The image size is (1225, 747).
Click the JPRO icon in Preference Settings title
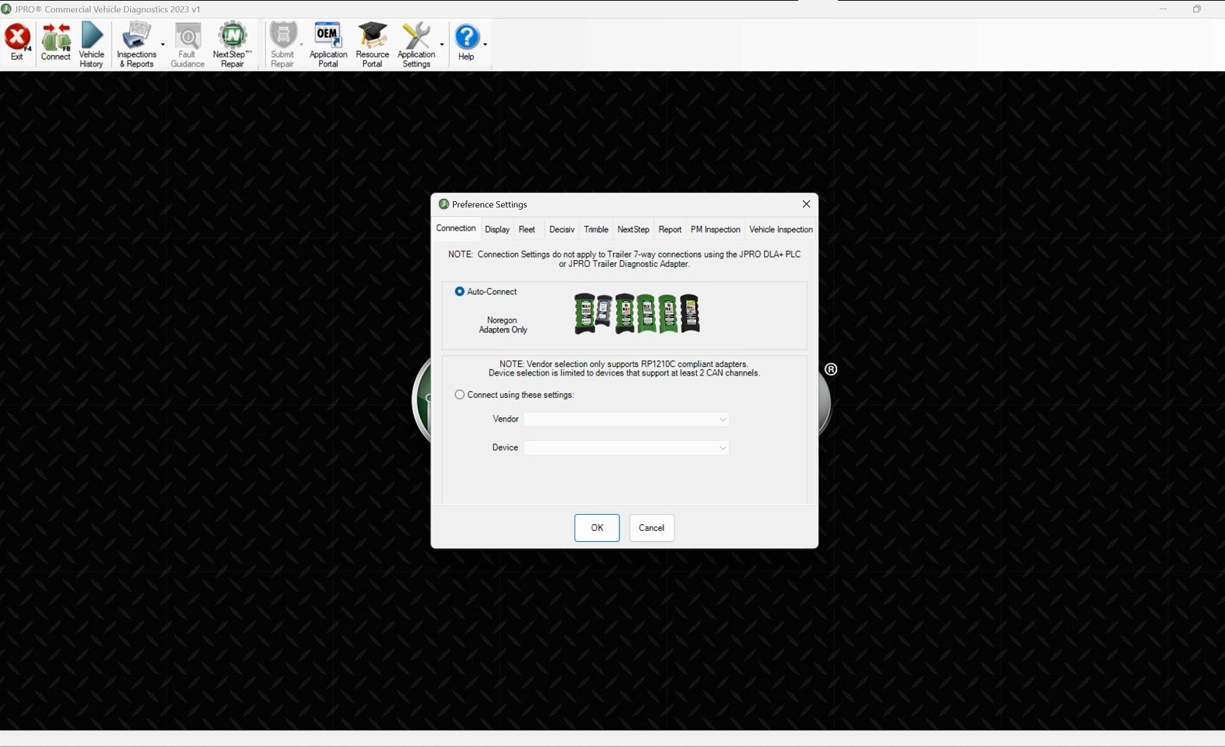point(444,204)
